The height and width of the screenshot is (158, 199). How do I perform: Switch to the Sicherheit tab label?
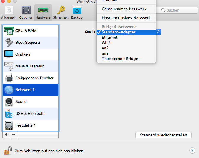[x=61, y=17]
